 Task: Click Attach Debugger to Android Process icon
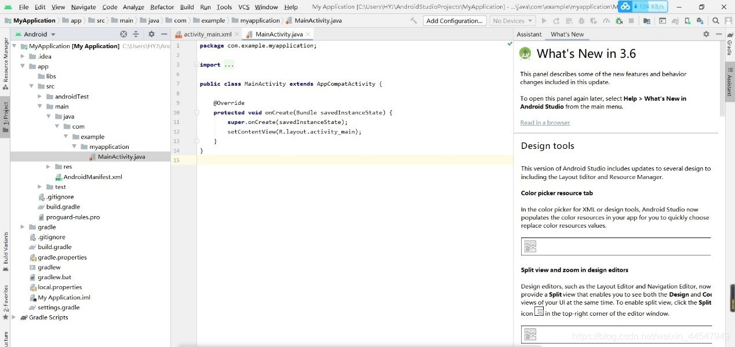click(x=619, y=21)
